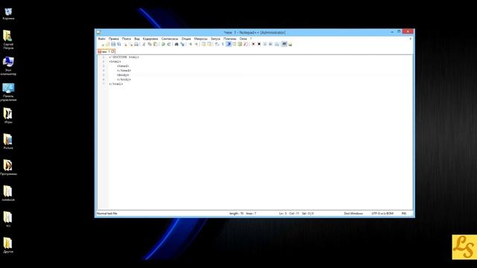Click the Copy toolbar icon
The image size is (477, 268).
point(149,45)
